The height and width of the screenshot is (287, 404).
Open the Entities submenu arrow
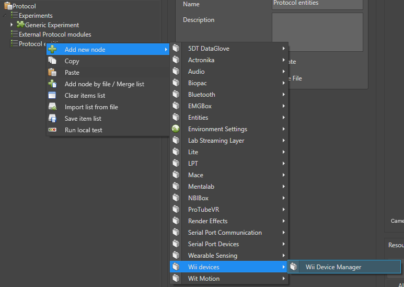[x=283, y=117]
